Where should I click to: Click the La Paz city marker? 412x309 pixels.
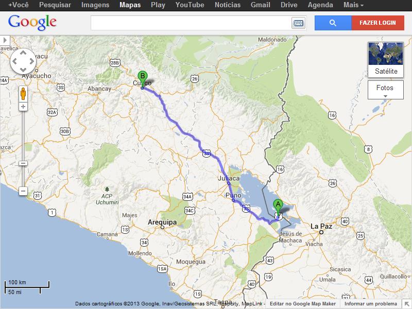coord(321,232)
